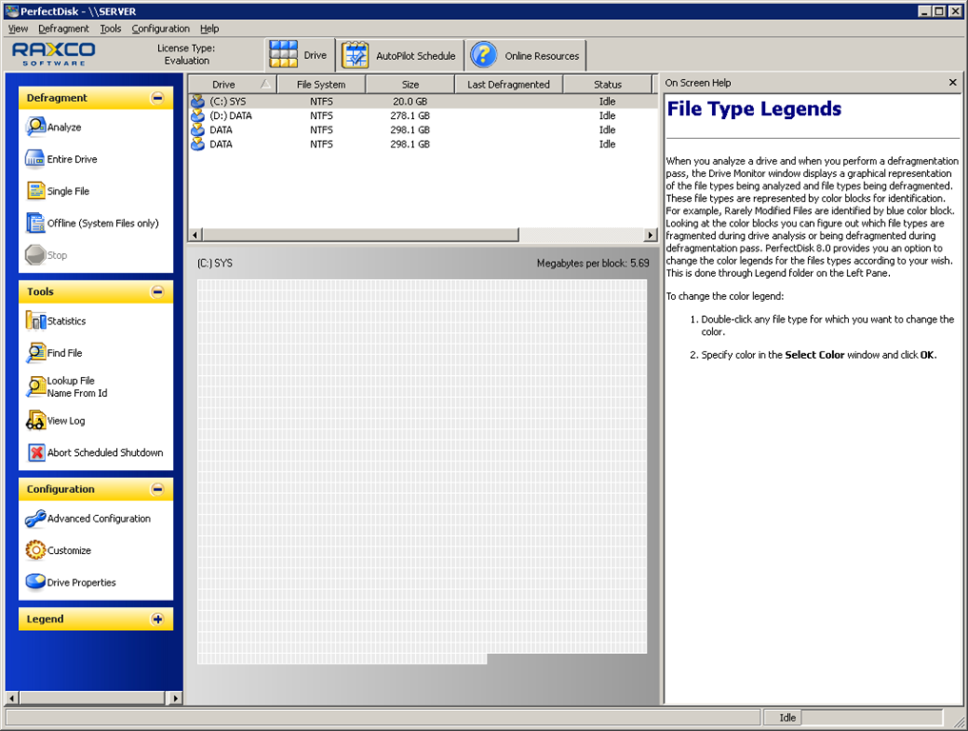968x731 pixels.
Task: Click the Entire Drive link
Action: click(x=72, y=159)
